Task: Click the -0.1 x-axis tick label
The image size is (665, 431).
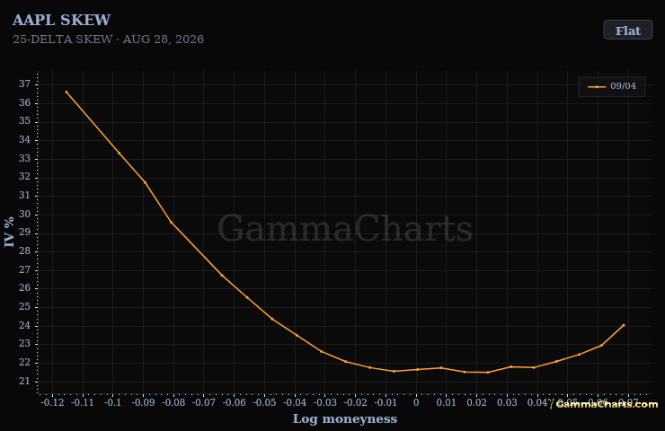Action: (x=113, y=402)
